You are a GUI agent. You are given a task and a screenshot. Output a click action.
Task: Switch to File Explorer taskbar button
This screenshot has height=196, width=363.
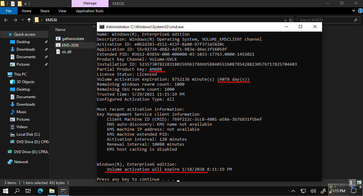(x=52, y=191)
